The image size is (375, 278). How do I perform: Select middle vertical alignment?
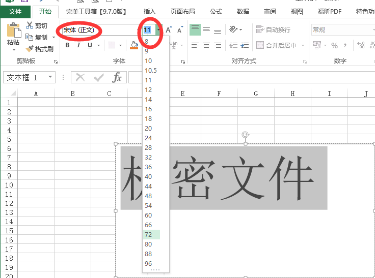pyautogui.click(x=206, y=29)
